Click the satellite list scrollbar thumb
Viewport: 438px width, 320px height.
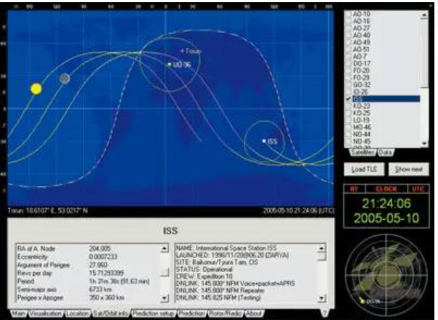[x=424, y=53]
